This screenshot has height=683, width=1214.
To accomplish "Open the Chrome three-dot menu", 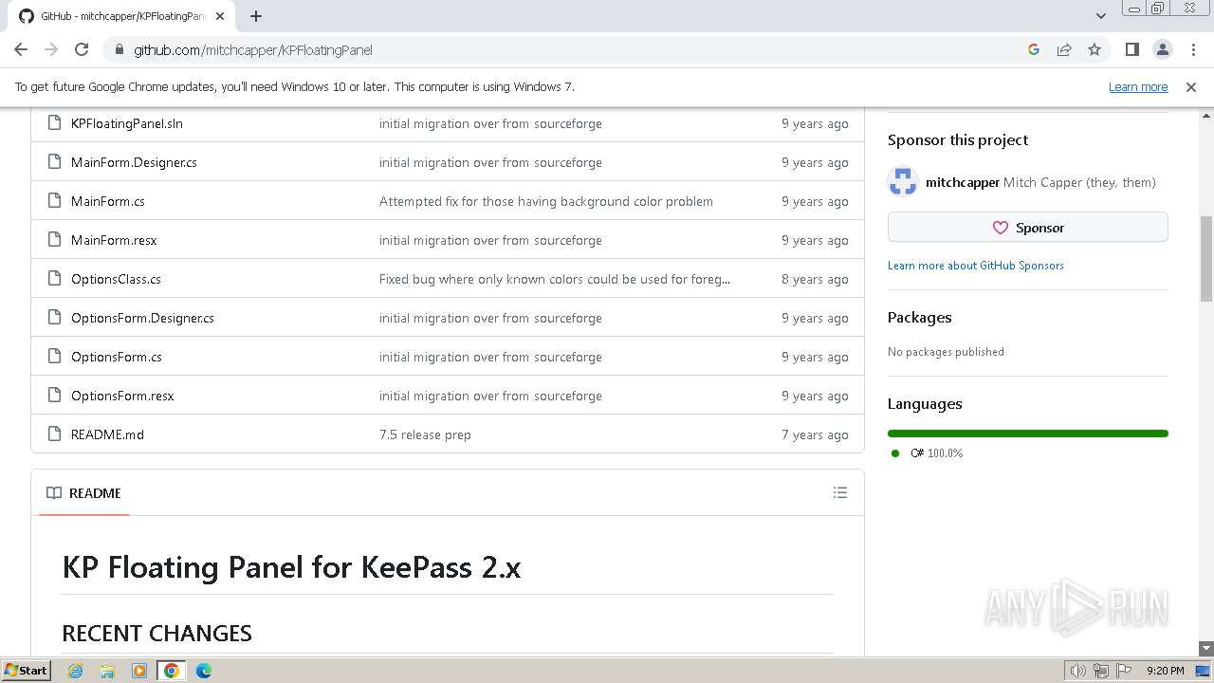I will (1192, 49).
